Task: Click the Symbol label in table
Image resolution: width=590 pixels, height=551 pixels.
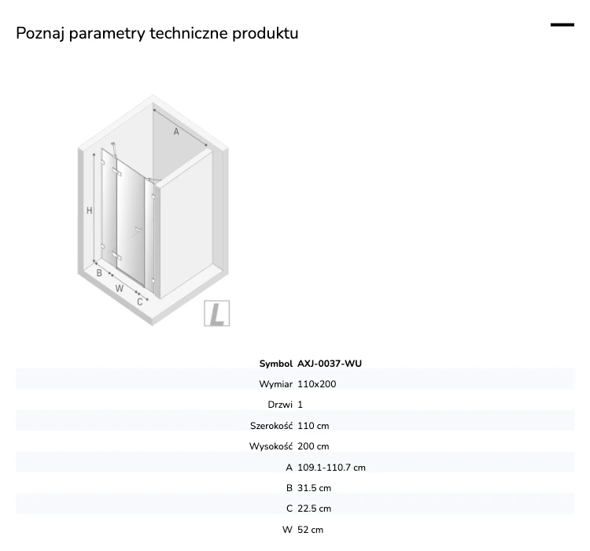Action: (x=276, y=364)
